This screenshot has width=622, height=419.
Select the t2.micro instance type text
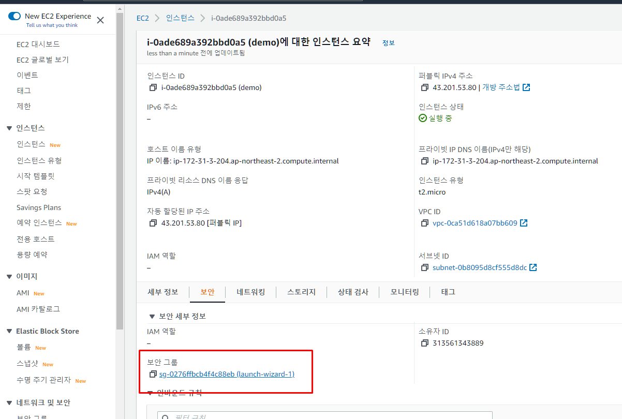(x=432, y=192)
